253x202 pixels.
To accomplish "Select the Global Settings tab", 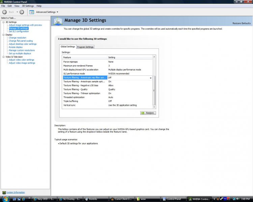I will (x=67, y=46).
